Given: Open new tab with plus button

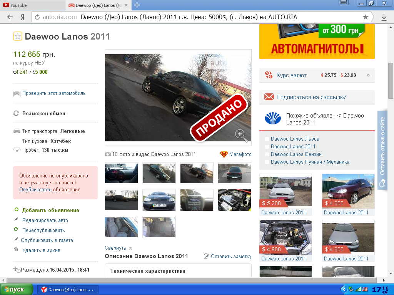Looking at the screenshot, I should (137, 5).
